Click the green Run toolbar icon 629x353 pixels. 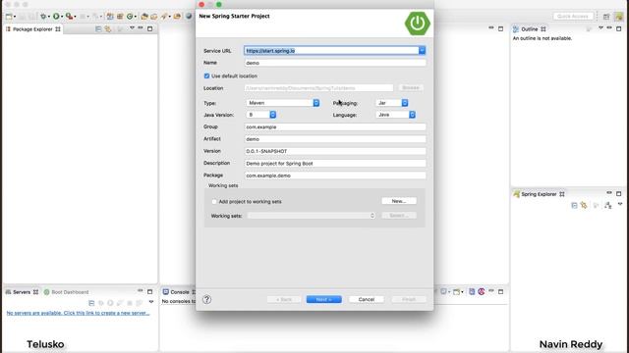pyautogui.click(x=56, y=17)
